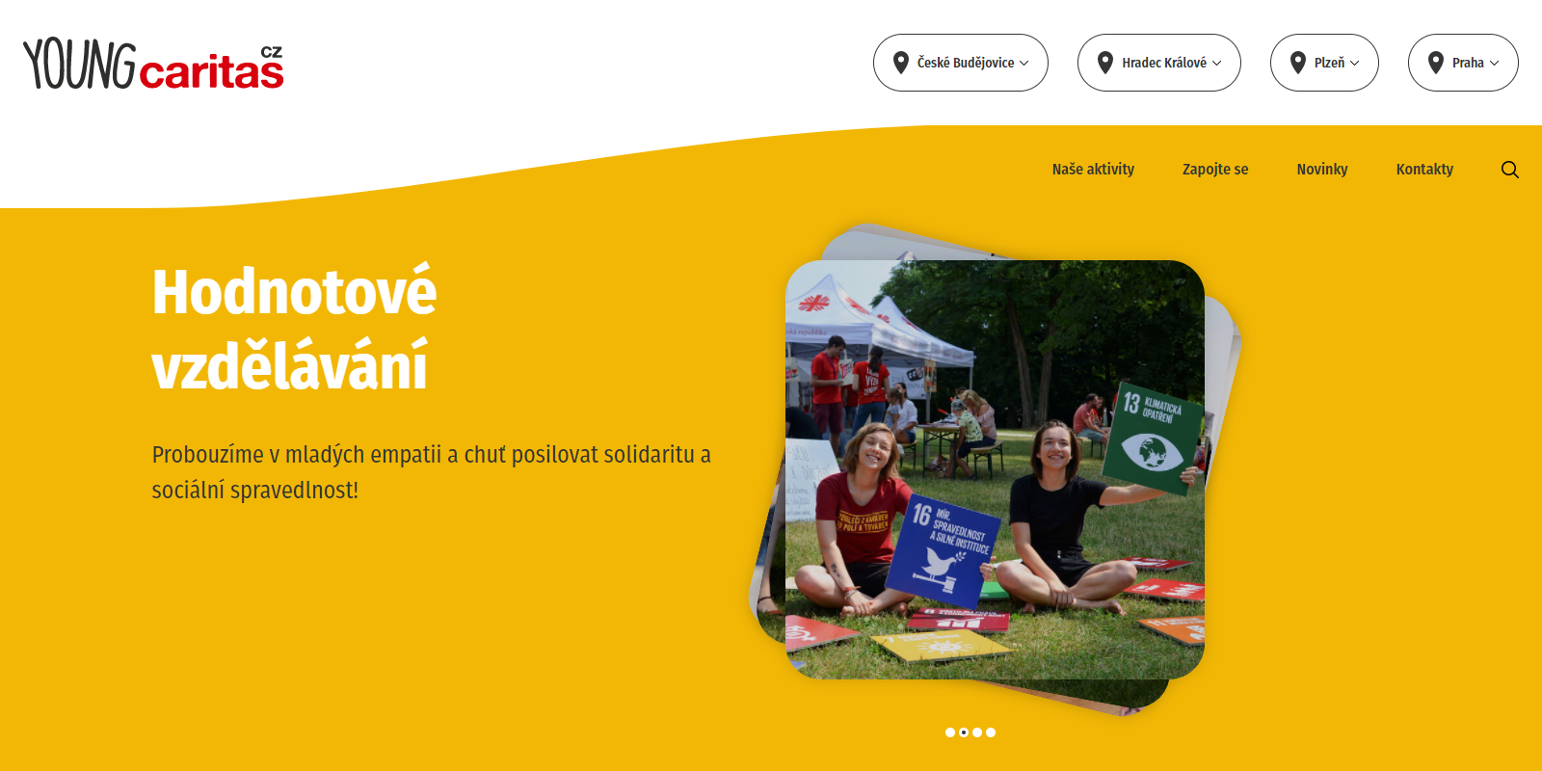This screenshot has height=771, width=1542.
Task: Expand the Plzeň dropdown chevron
Action: 1354,63
